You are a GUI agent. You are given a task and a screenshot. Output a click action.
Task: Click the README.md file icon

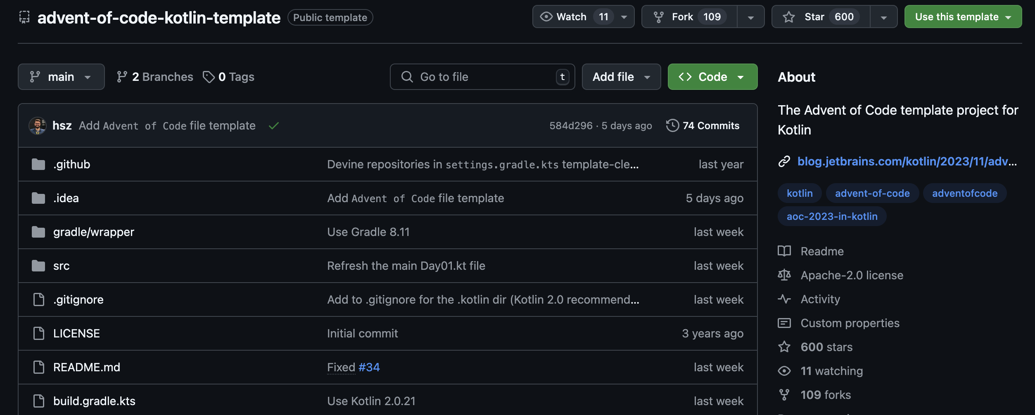tap(38, 367)
